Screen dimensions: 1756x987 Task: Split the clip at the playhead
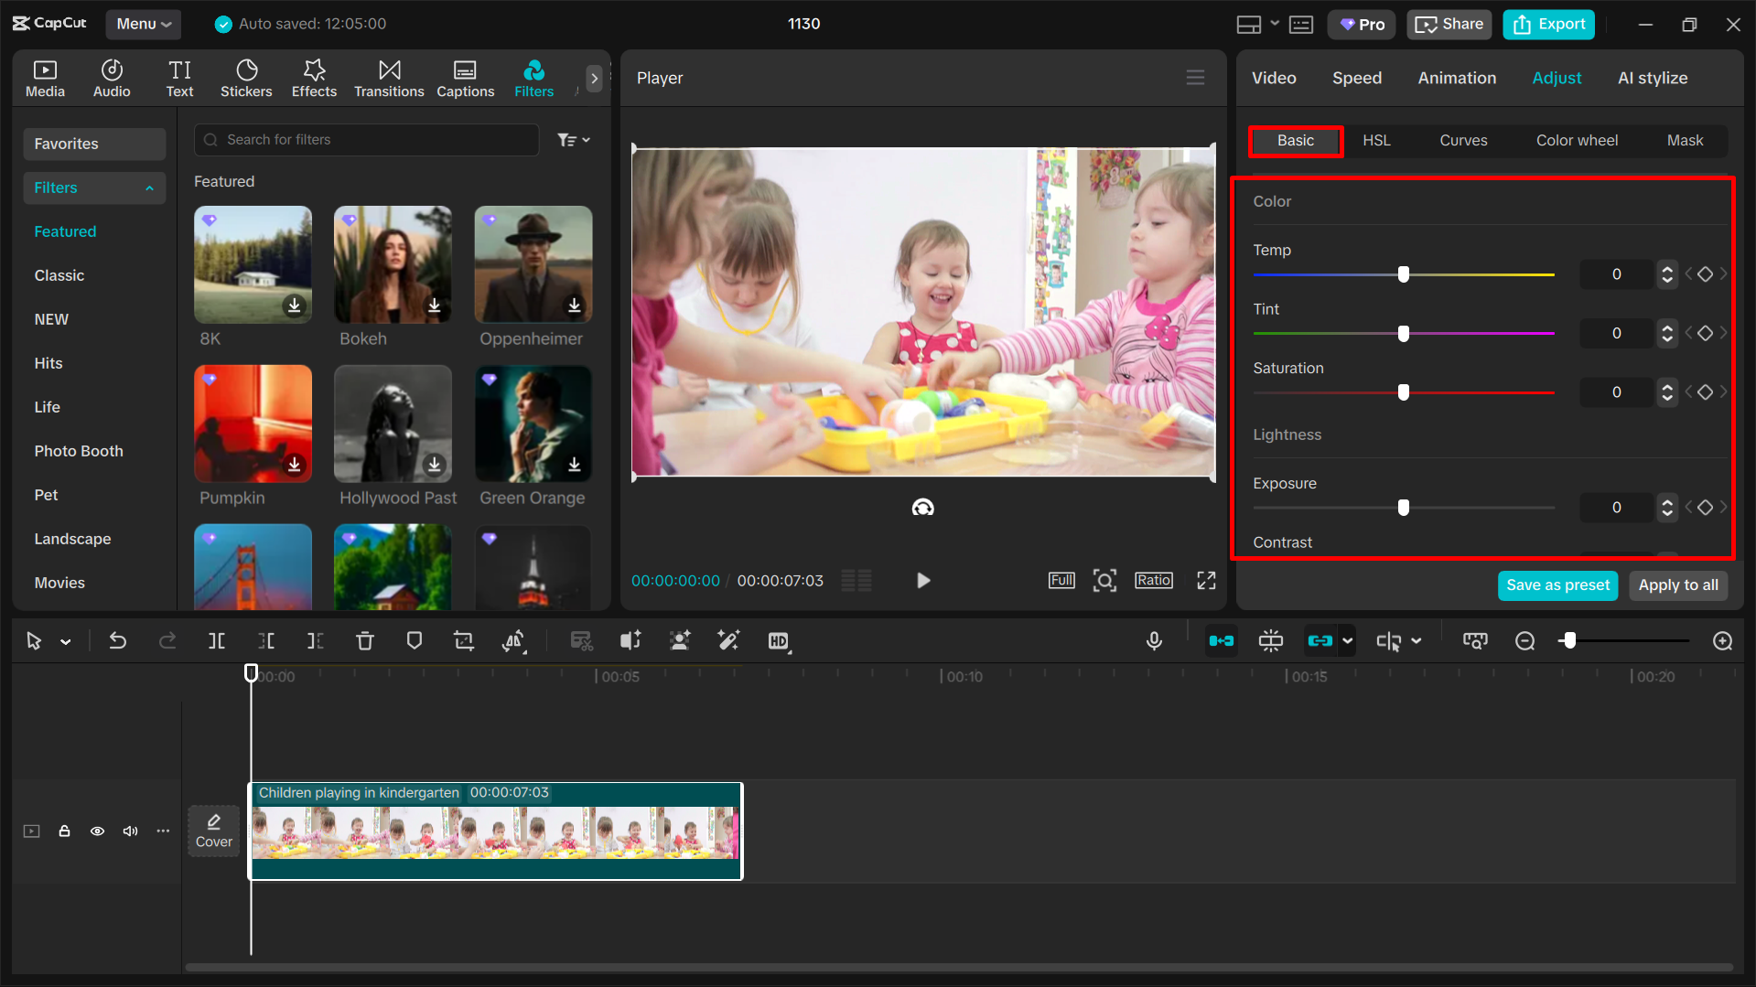pyautogui.click(x=217, y=640)
